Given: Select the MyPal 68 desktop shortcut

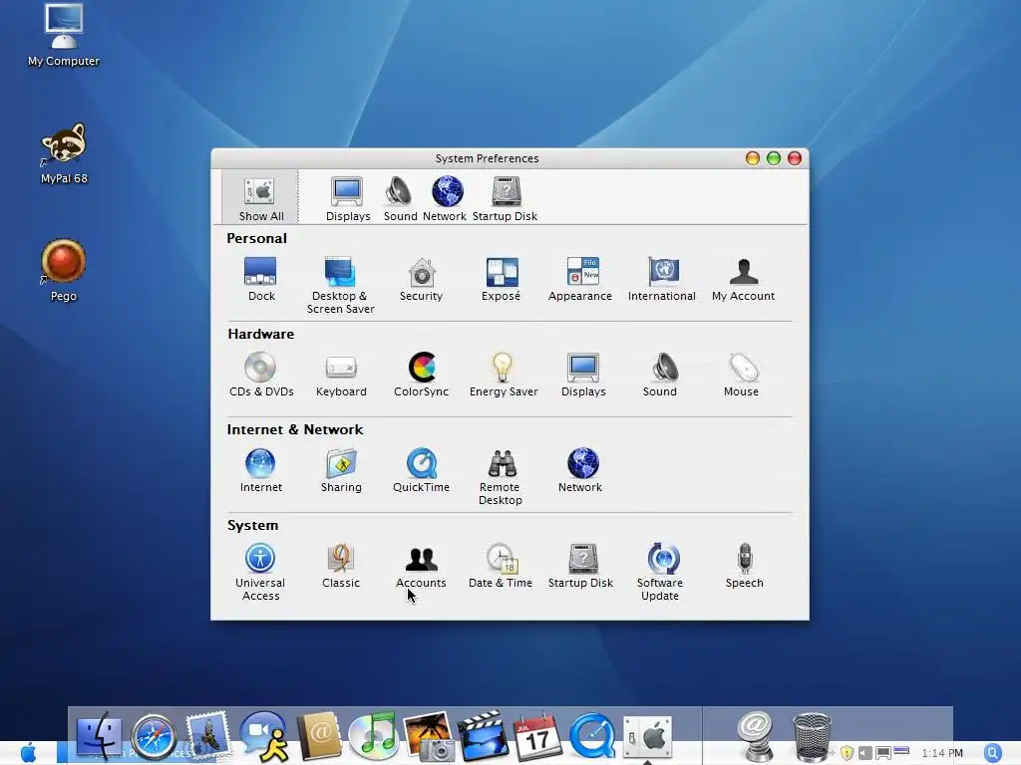Looking at the screenshot, I should (x=64, y=153).
